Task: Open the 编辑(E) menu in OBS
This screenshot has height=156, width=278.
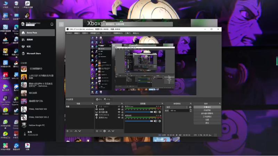Action: pyautogui.click(x=77, y=33)
